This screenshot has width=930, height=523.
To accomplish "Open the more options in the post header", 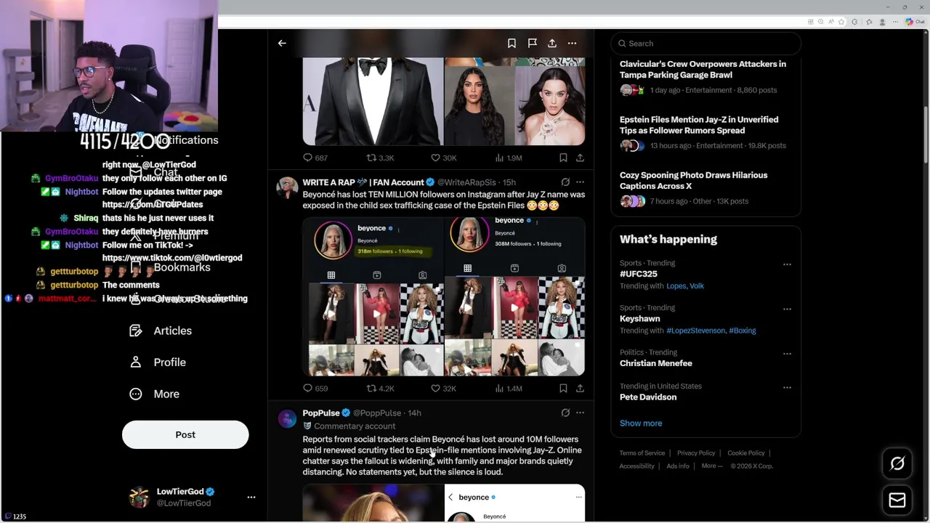I will [573, 44].
